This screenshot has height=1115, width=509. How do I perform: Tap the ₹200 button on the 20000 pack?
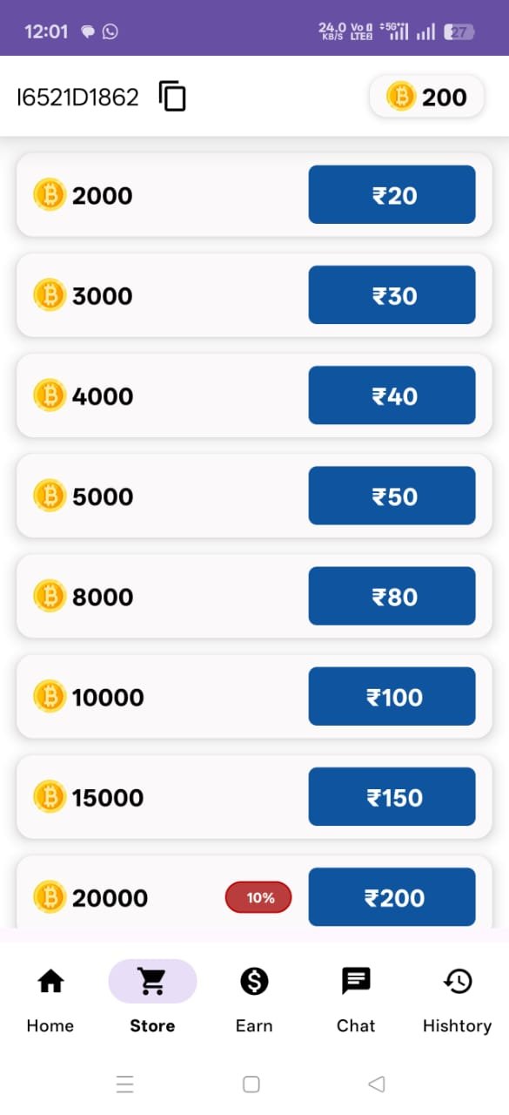click(x=392, y=897)
